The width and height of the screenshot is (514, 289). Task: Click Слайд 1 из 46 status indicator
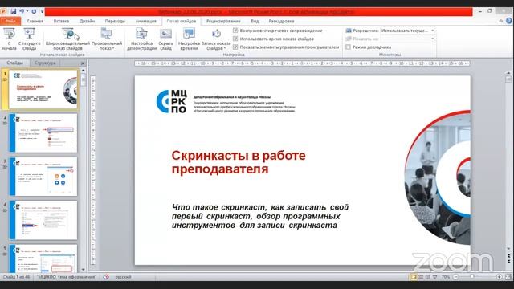point(16,277)
